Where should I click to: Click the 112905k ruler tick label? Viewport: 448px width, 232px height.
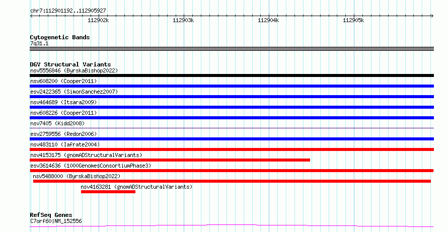pyautogui.click(x=353, y=20)
